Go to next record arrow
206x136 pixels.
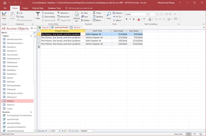click(60, 131)
